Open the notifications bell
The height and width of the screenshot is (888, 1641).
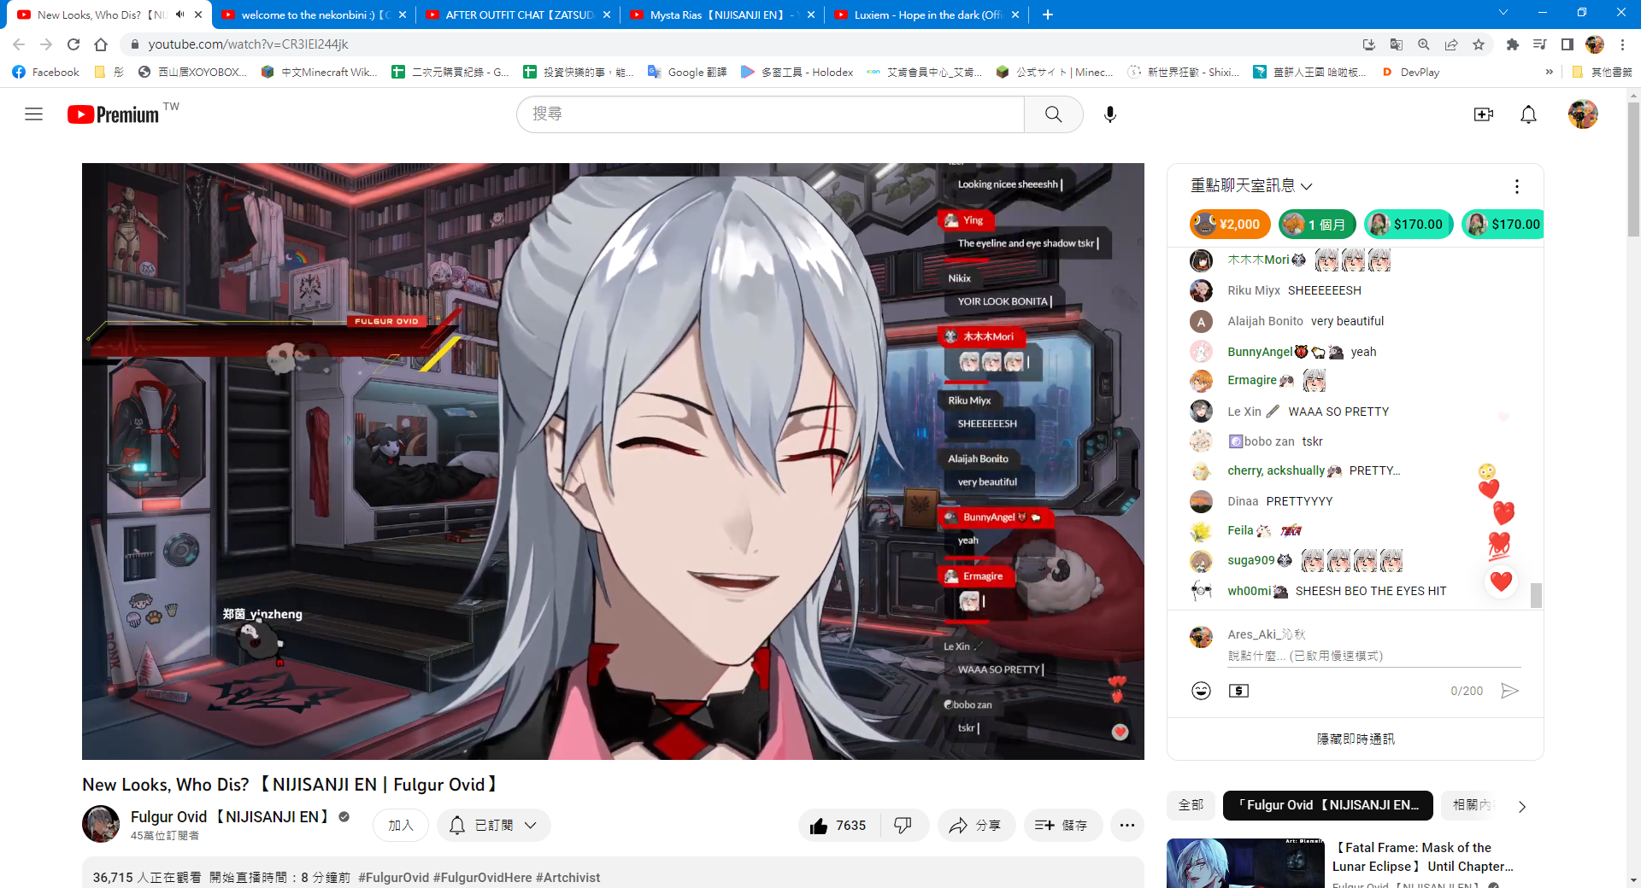coord(1528,114)
